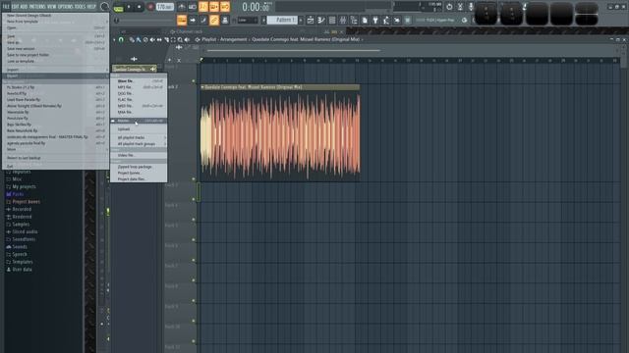The width and height of the screenshot is (629, 353).
Task: Click the Wave file export option
Action: pyautogui.click(x=139, y=80)
